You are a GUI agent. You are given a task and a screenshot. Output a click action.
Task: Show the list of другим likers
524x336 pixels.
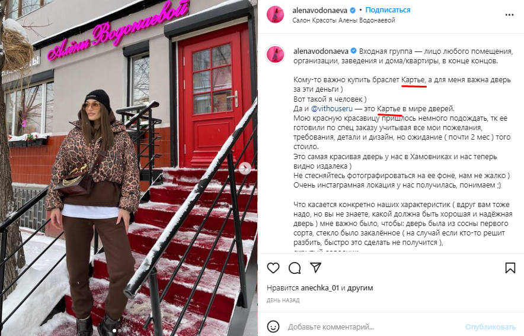[x=360, y=288]
